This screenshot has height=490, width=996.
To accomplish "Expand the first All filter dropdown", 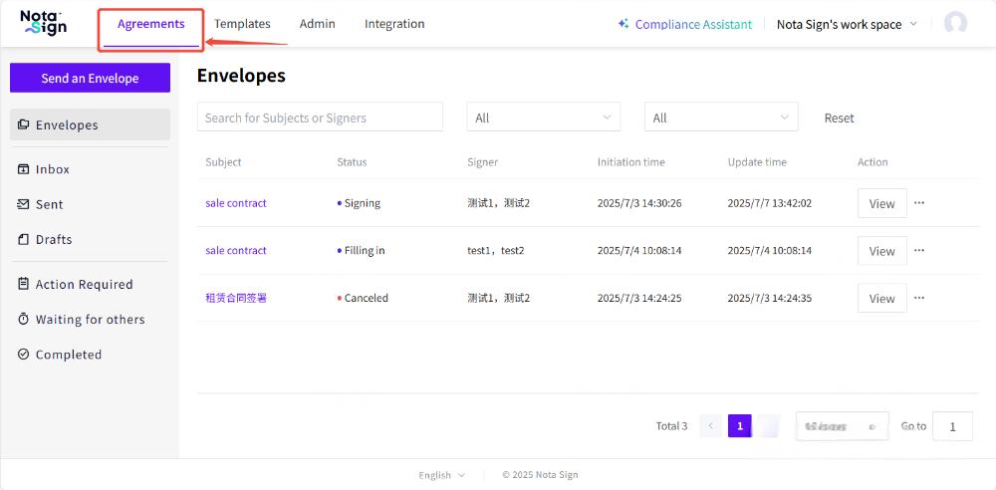I will click(x=543, y=118).
